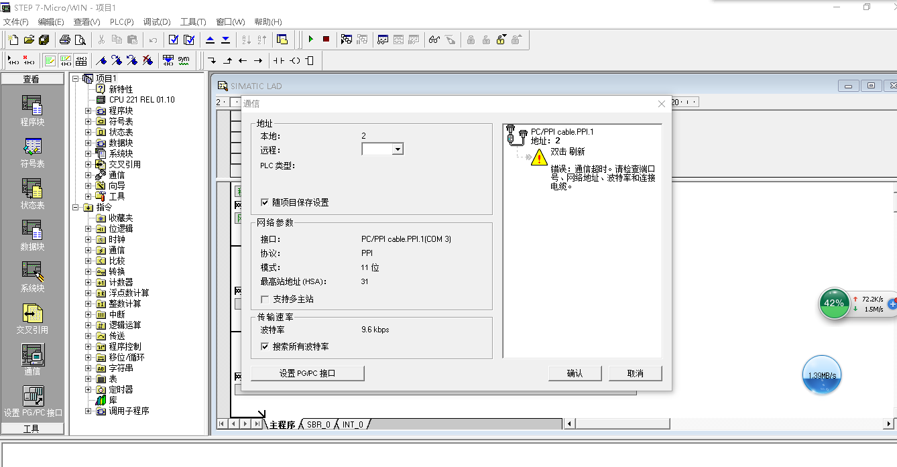The image size is (897, 467).
Task: Click 双击 刷新 in the device list
Action: 567,152
